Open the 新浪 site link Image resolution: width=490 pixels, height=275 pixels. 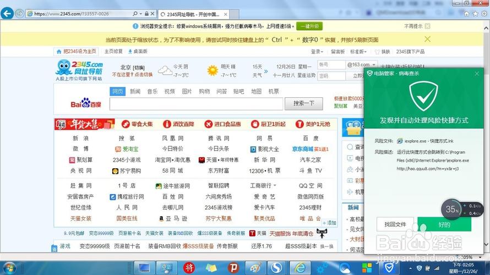click(x=80, y=138)
